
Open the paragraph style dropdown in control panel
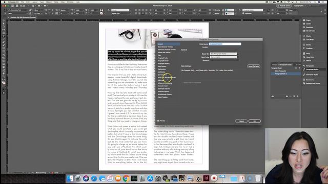254,10
